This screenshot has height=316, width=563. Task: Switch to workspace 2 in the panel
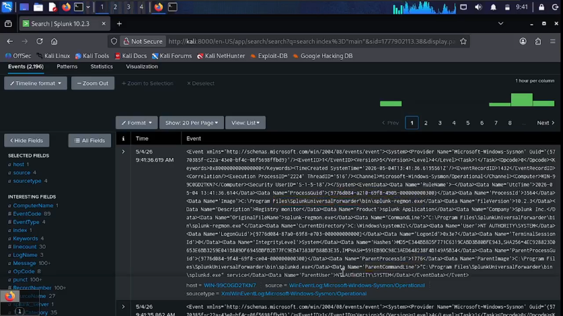tap(115, 7)
